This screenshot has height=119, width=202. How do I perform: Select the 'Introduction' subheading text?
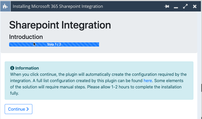tap(26, 37)
